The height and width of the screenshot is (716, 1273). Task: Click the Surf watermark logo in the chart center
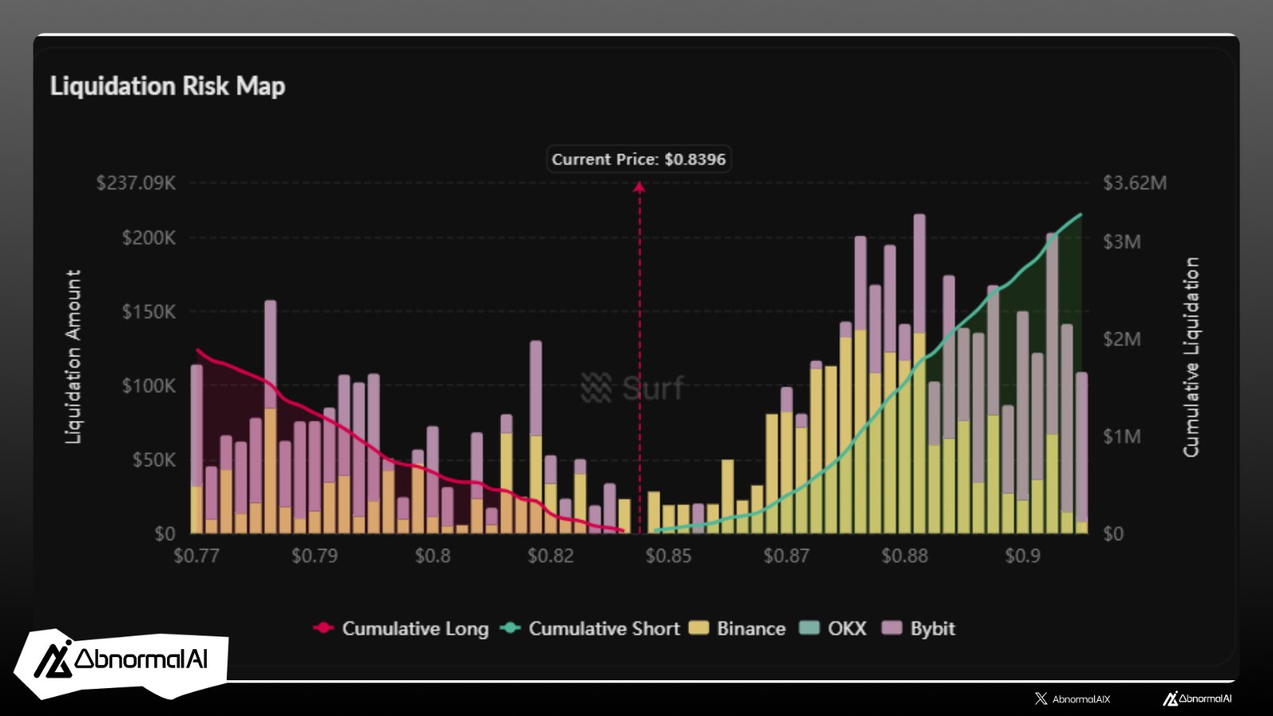[633, 388]
